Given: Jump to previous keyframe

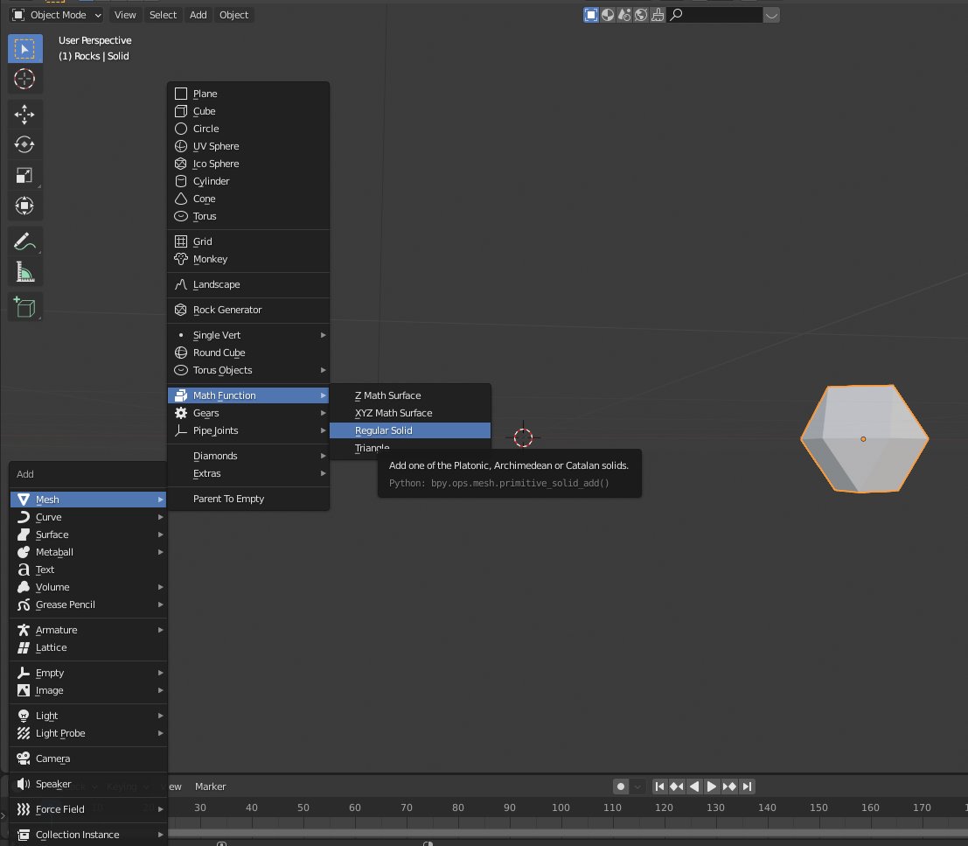Looking at the screenshot, I should pyautogui.click(x=677, y=787).
